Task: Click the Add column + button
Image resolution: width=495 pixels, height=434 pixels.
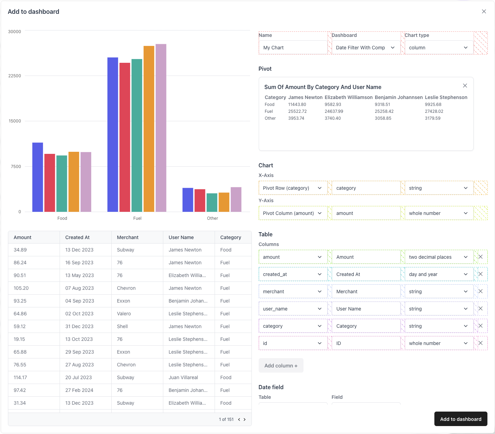Action: click(x=281, y=366)
